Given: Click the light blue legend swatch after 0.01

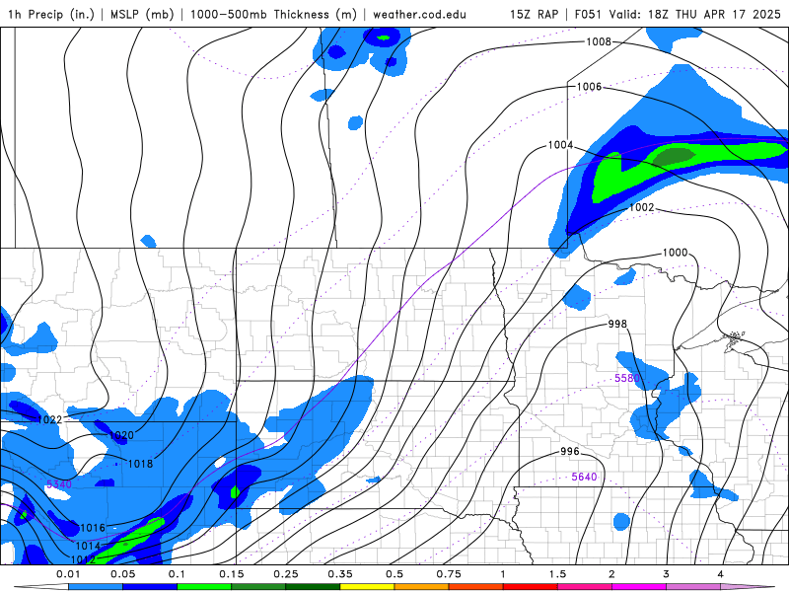Looking at the screenshot, I should click(x=96, y=587).
